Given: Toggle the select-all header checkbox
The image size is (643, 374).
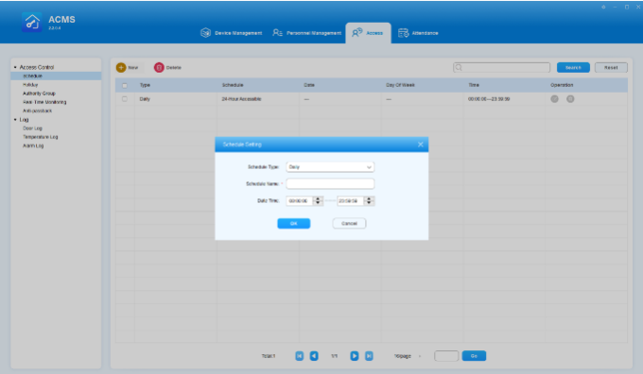Looking at the screenshot, I should point(125,86).
